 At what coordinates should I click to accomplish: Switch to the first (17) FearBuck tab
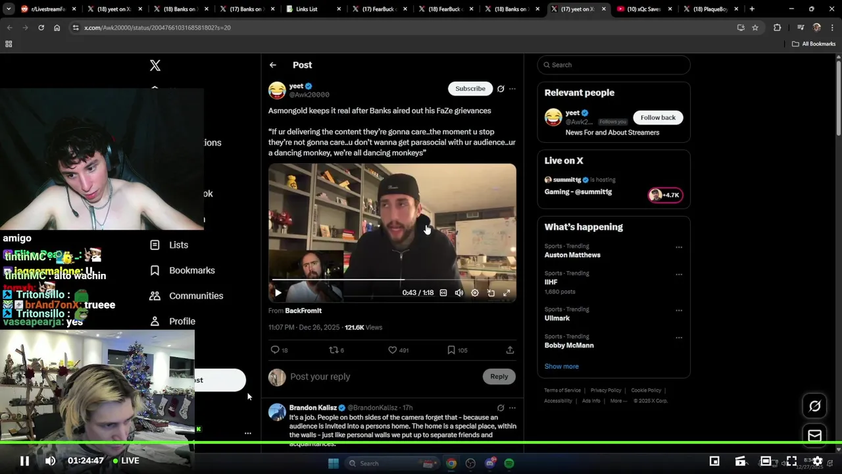tap(380, 9)
